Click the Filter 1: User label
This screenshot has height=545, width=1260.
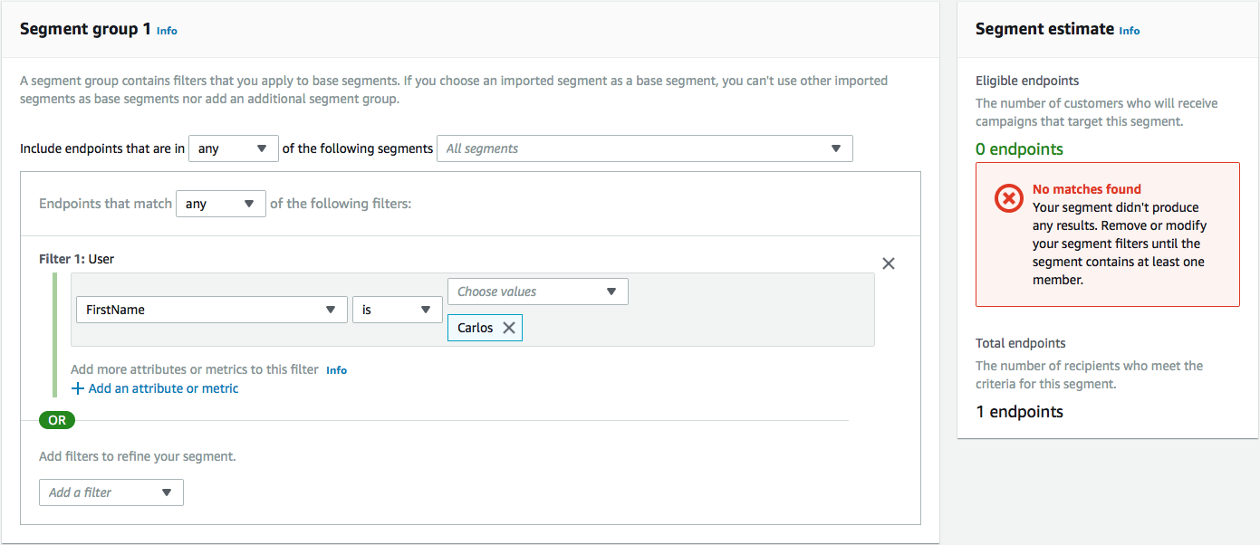pyautogui.click(x=76, y=259)
